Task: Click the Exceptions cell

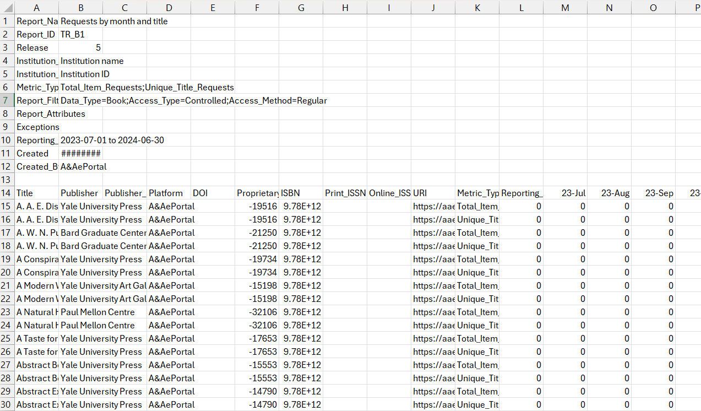Action: point(37,127)
